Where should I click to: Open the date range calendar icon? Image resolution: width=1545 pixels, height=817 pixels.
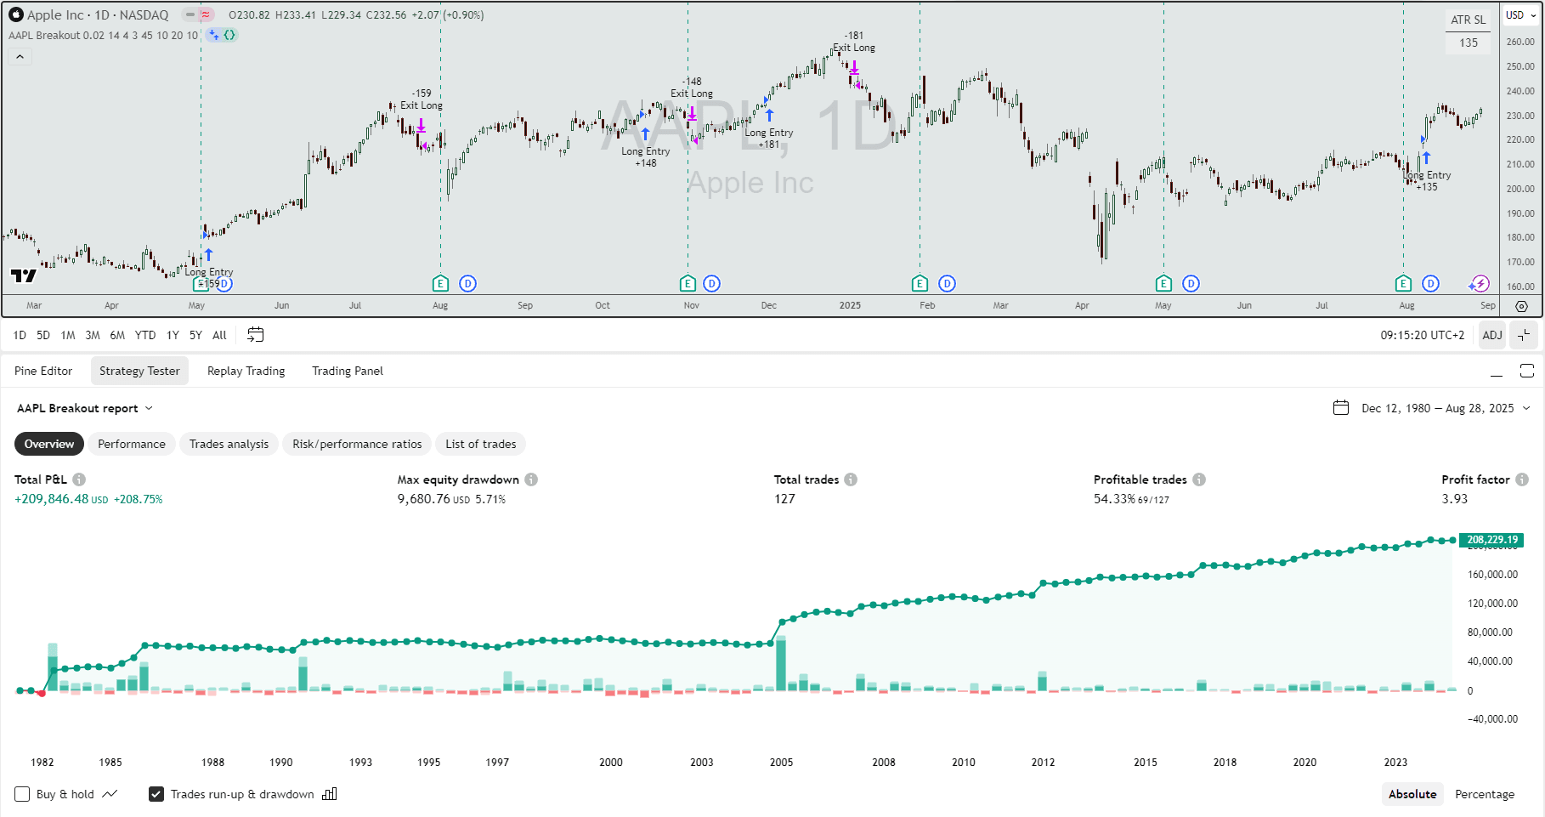pos(1341,408)
